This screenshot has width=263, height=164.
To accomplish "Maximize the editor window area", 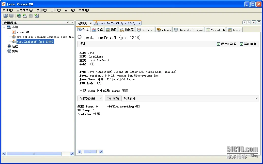I will (259, 22).
